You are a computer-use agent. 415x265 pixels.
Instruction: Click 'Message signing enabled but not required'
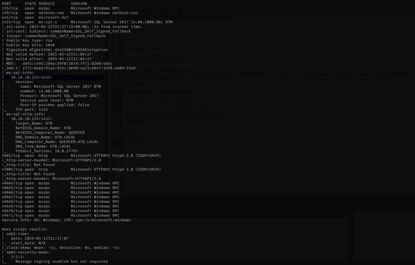click(62, 262)
